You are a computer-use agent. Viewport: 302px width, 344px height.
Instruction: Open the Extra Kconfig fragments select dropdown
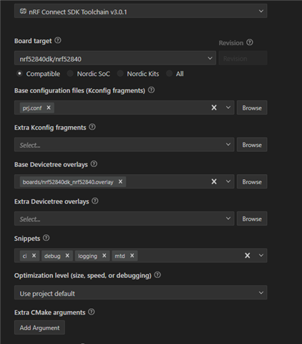coord(125,145)
